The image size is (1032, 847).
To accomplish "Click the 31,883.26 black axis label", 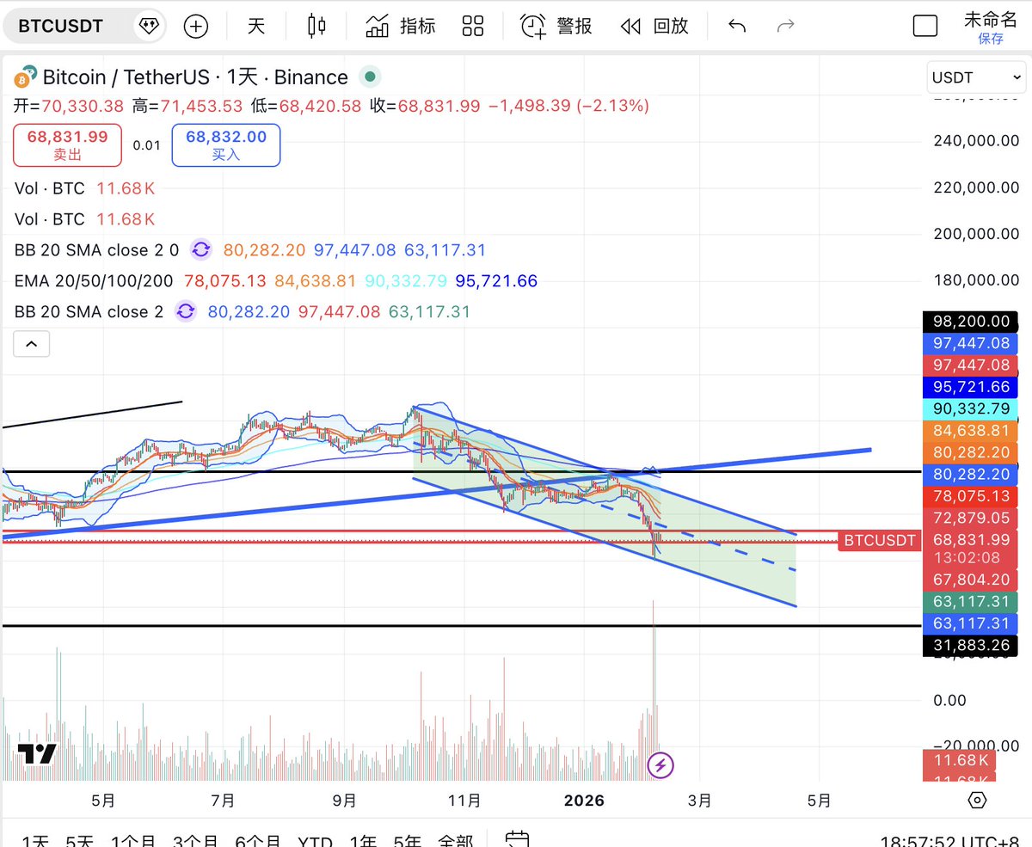I will click(971, 644).
